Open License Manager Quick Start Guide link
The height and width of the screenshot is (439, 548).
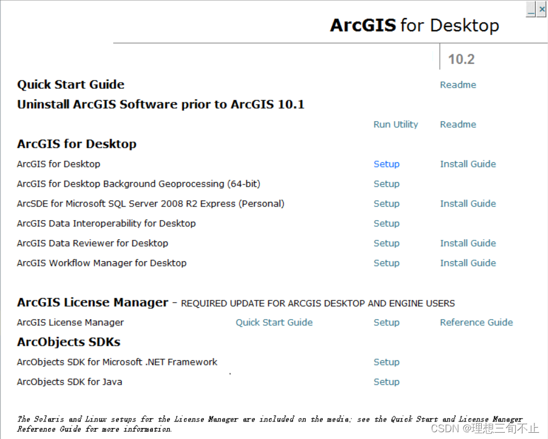274,322
